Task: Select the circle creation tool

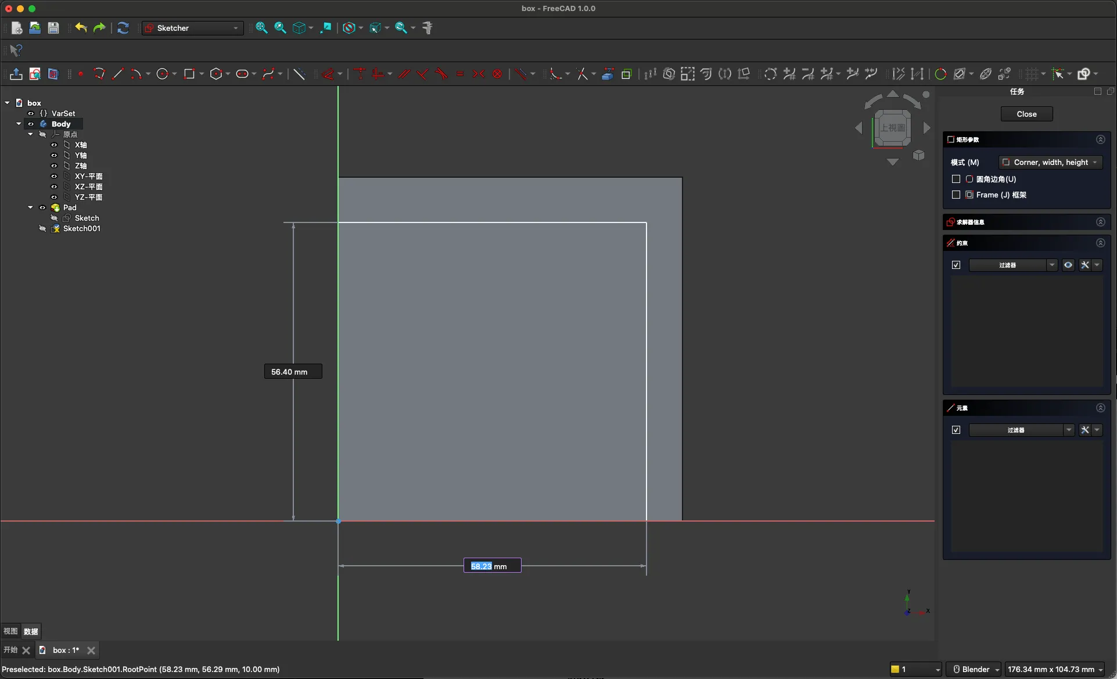Action: [x=163, y=74]
